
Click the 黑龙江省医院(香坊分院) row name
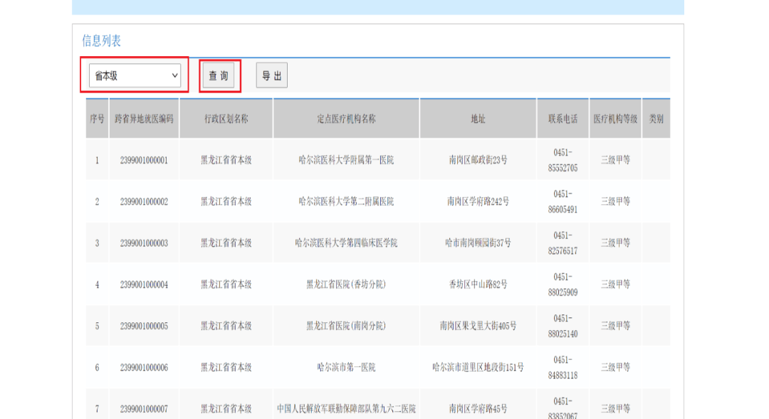[x=346, y=285]
